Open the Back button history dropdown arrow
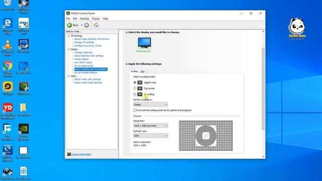The image size is (322, 181). click(x=82, y=25)
